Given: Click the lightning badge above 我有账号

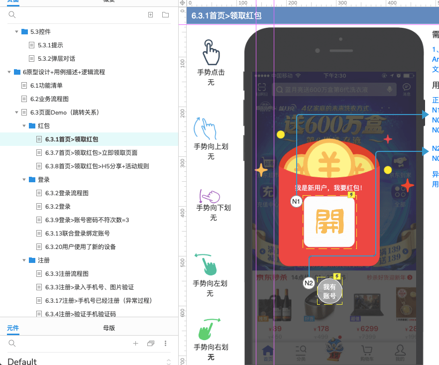Looking at the screenshot, I should [337, 276].
